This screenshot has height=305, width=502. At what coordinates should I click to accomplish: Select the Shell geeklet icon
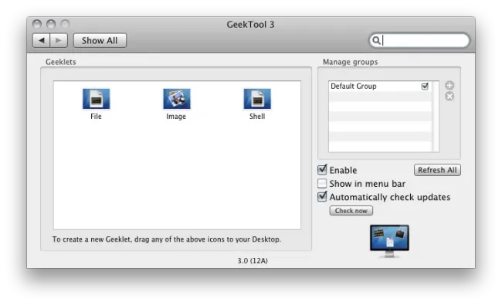click(257, 99)
